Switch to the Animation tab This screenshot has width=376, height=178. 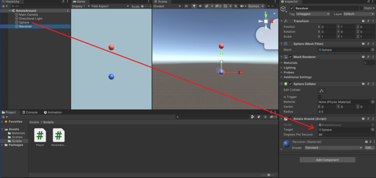(x=53, y=112)
